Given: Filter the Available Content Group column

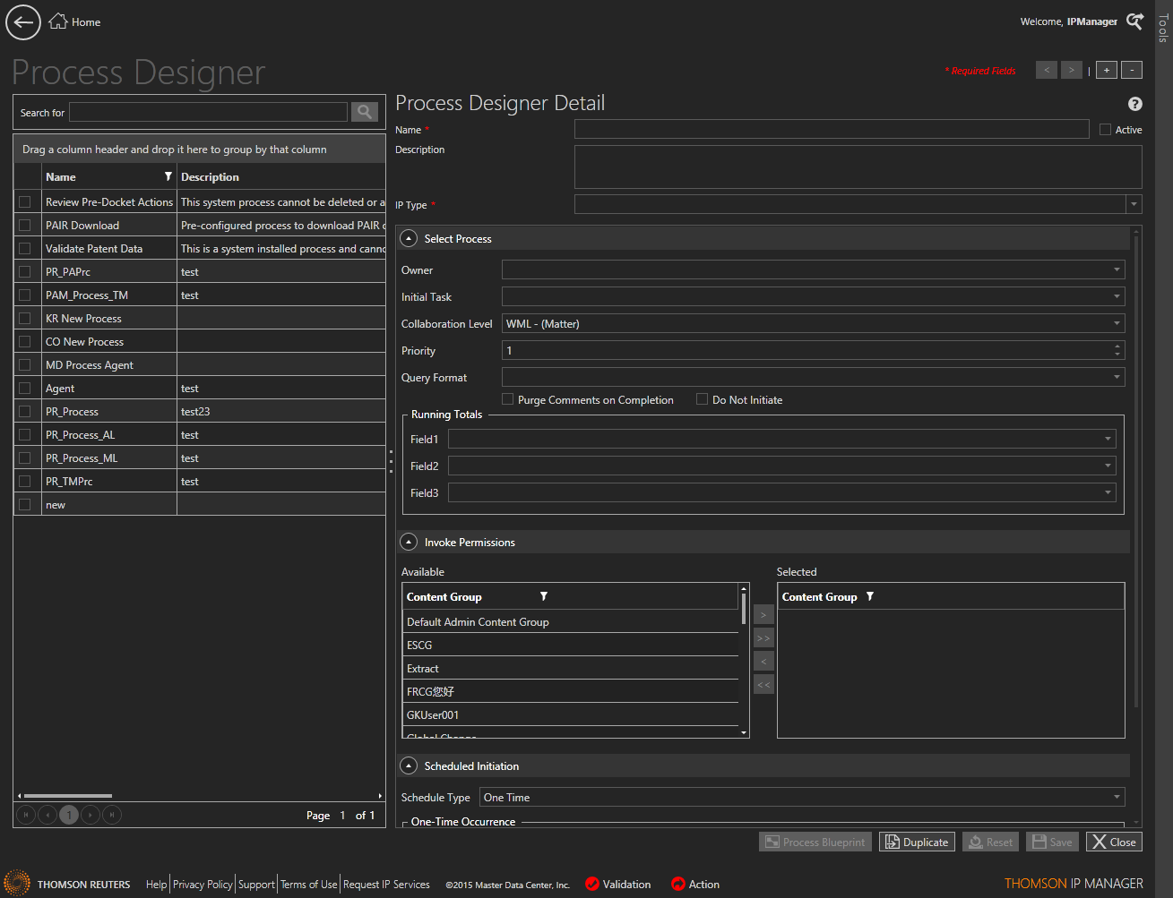Looking at the screenshot, I should [x=543, y=596].
